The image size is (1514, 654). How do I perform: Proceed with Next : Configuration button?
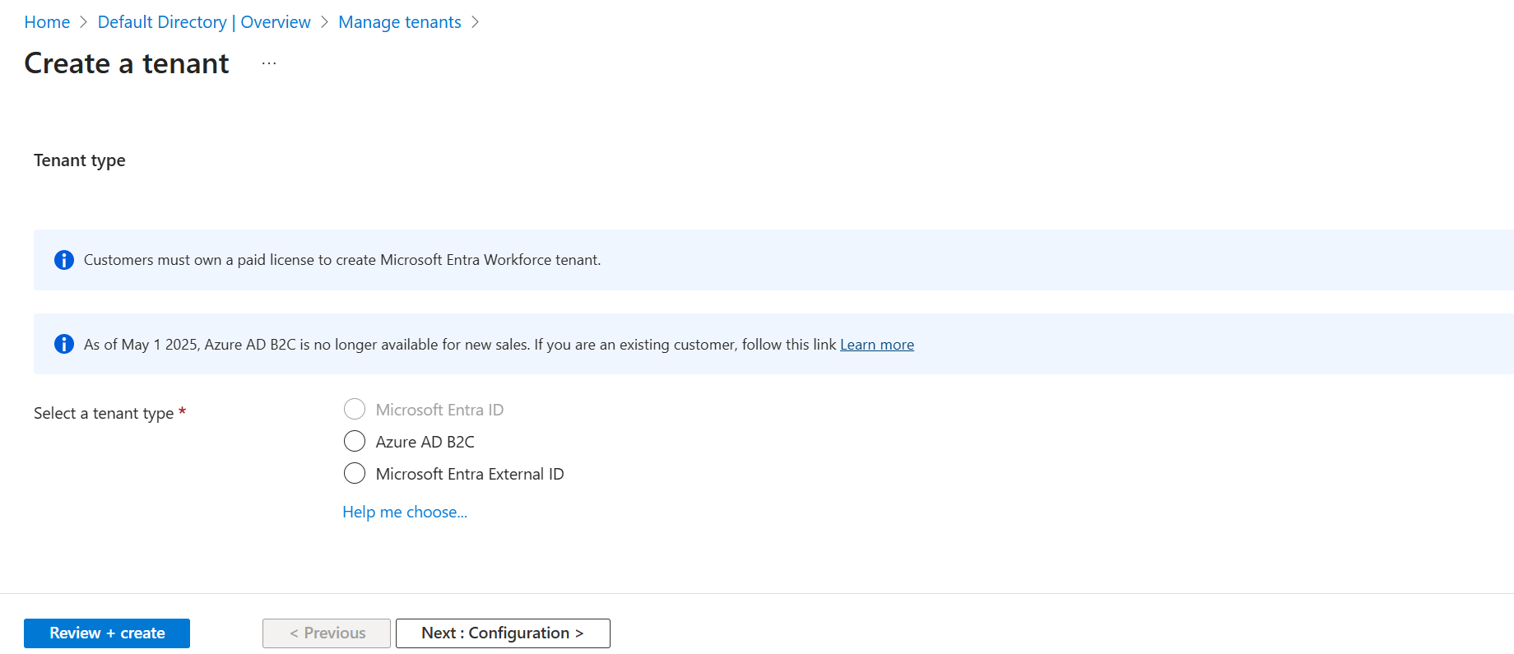[x=503, y=633]
